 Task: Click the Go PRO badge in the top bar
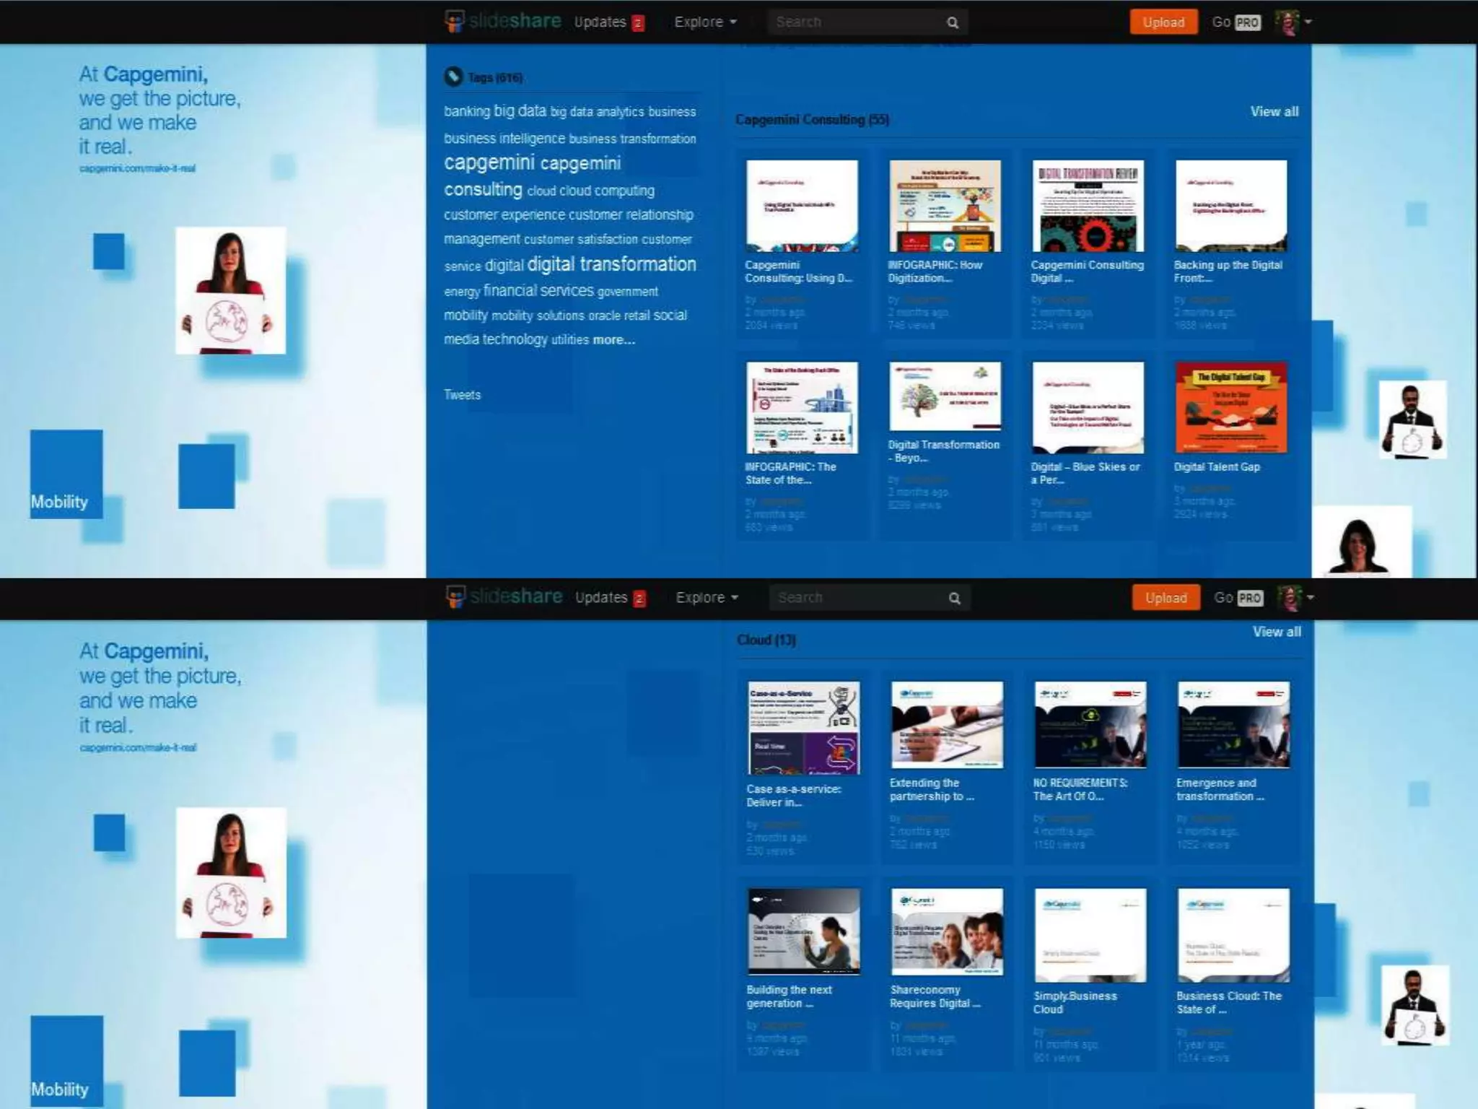click(1247, 22)
